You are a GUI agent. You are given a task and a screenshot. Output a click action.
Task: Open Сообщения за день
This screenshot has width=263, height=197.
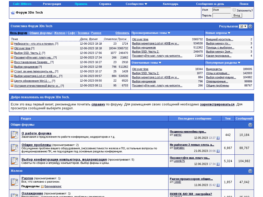pyautogui.click(x=210, y=4)
